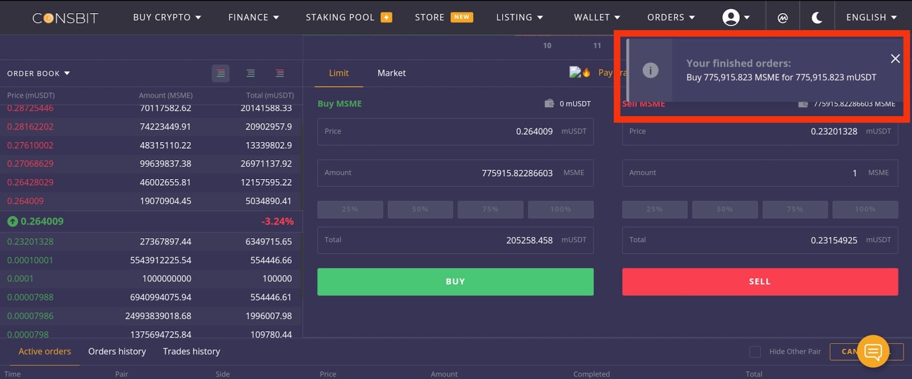Select bid price 0.23201328
Viewport: 912px width, 379px height.
pyautogui.click(x=30, y=242)
